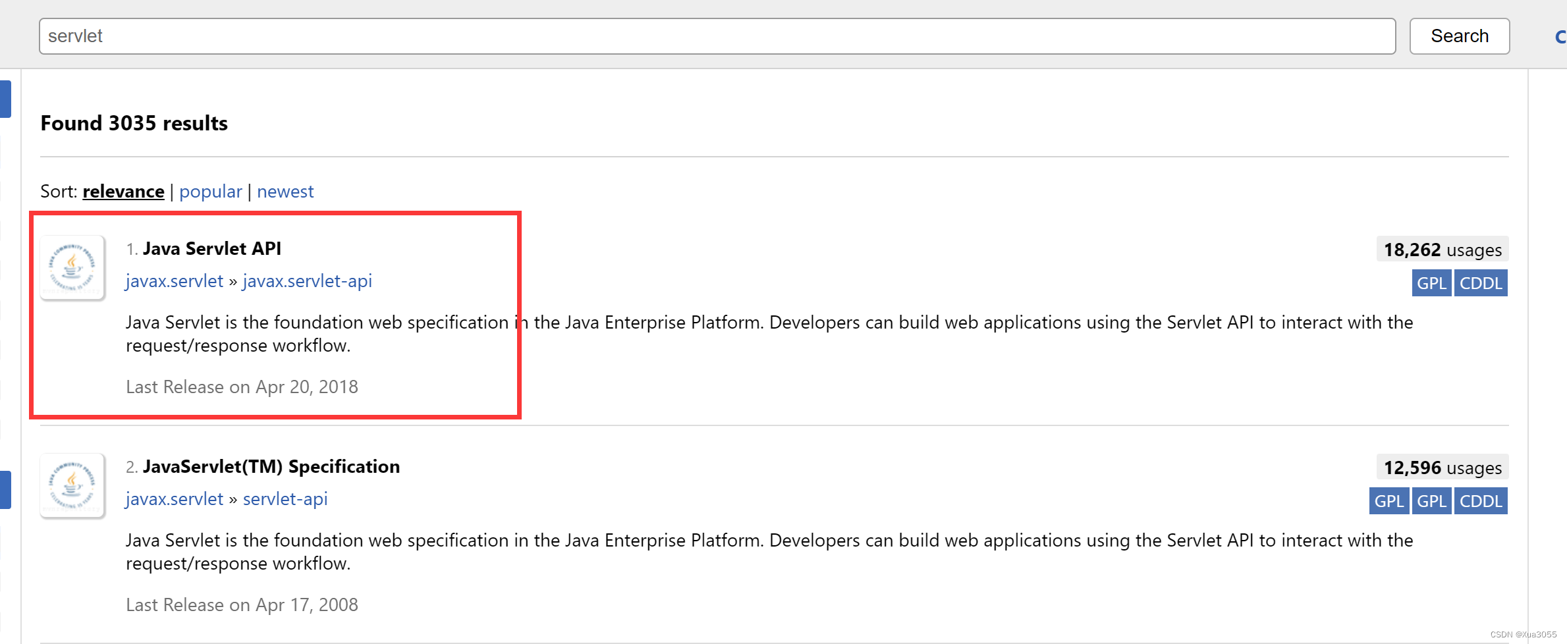Click the CDDL license badge under 12,596 usages
1567x644 pixels.
pyautogui.click(x=1481, y=501)
